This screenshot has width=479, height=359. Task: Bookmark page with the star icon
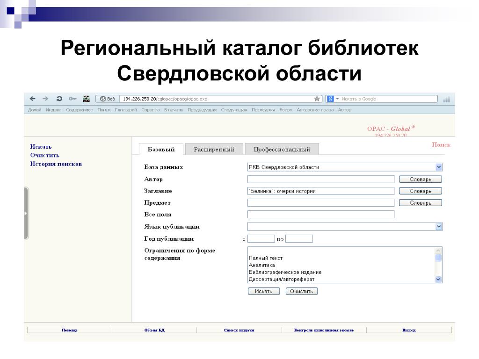[x=317, y=99]
